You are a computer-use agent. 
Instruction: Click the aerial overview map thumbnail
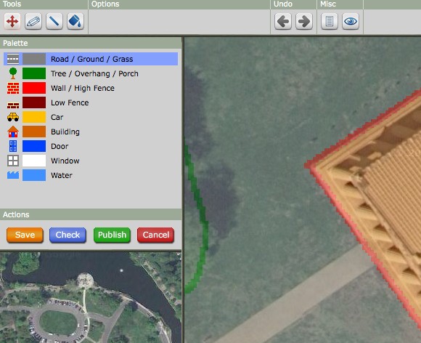tap(91, 297)
